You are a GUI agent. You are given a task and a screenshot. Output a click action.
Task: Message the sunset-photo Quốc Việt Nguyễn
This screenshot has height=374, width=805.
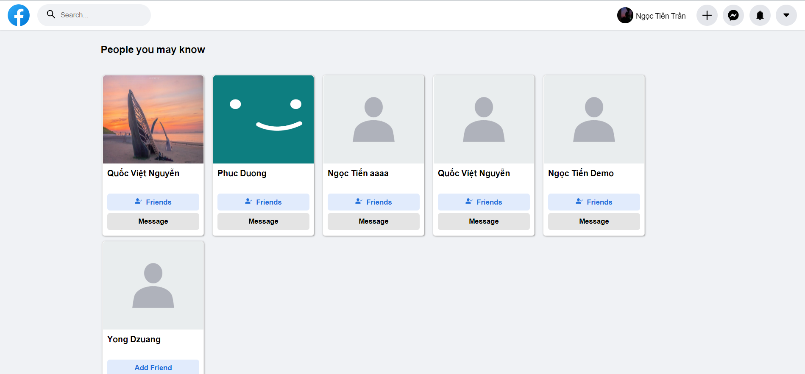[x=153, y=222]
